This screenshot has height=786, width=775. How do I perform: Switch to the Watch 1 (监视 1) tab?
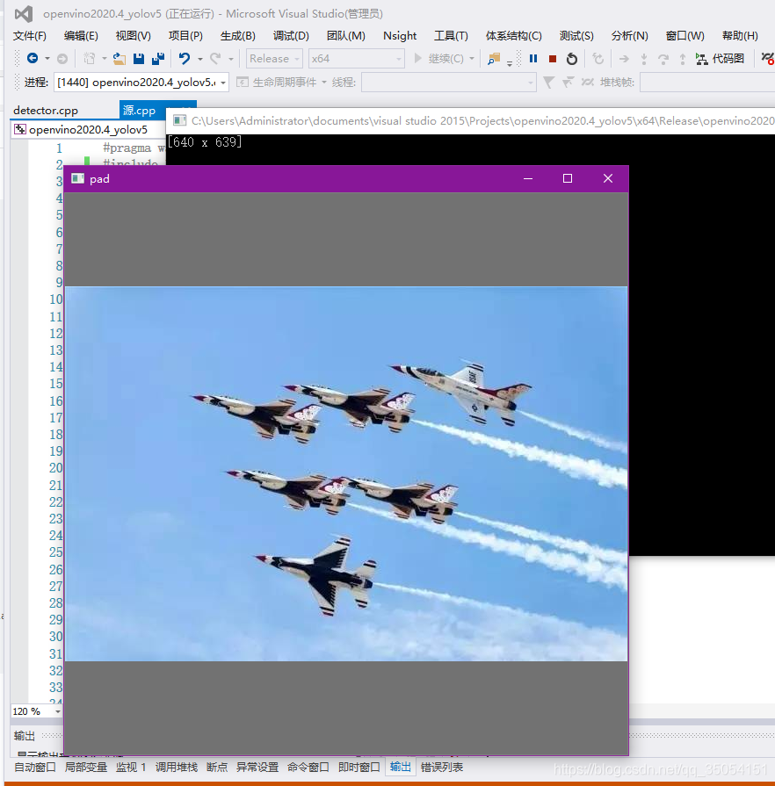(x=131, y=767)
